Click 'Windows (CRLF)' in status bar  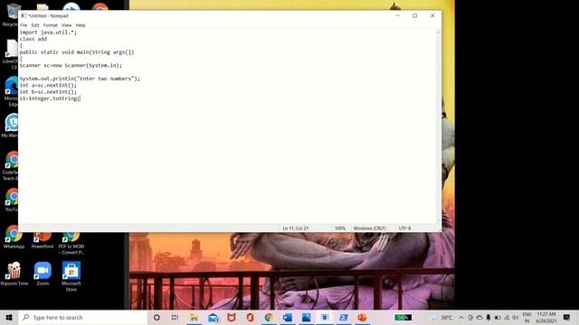[370, 228]
